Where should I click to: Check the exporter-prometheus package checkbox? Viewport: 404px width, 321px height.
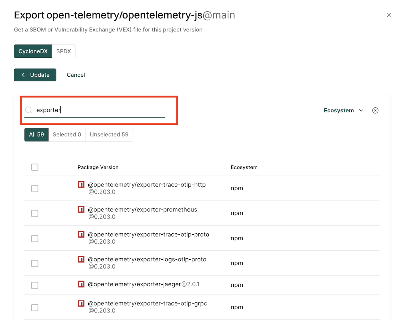tap(35, 213)
